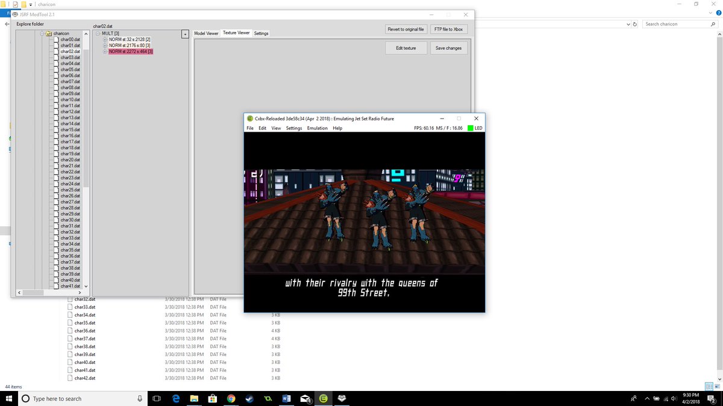The height and width of the screenshot is (406, 723).
Task: Click the ModTool file tree vertical scrollbar
Action: pos(86,159)
